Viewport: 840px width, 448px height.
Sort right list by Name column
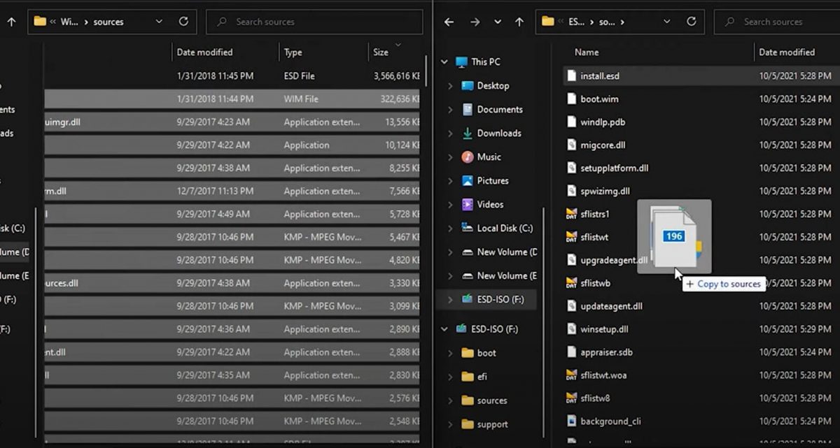tap(587, 52)
